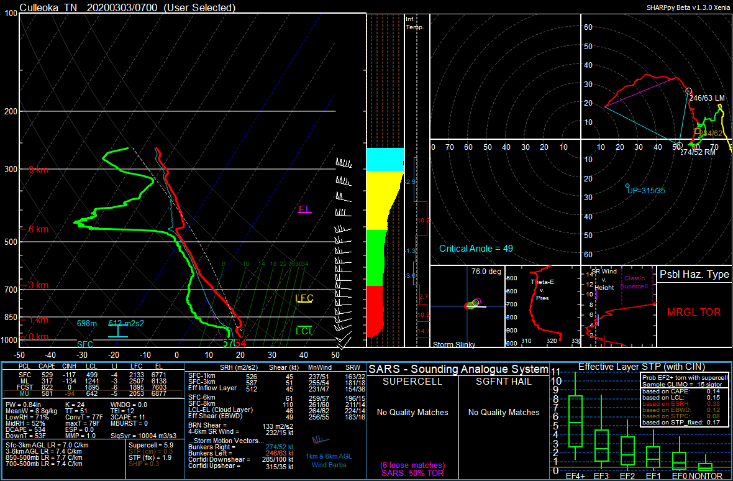Select the yellow LFC level label
Viewport: 733px width, 481px height.
(x=304, y=298)
